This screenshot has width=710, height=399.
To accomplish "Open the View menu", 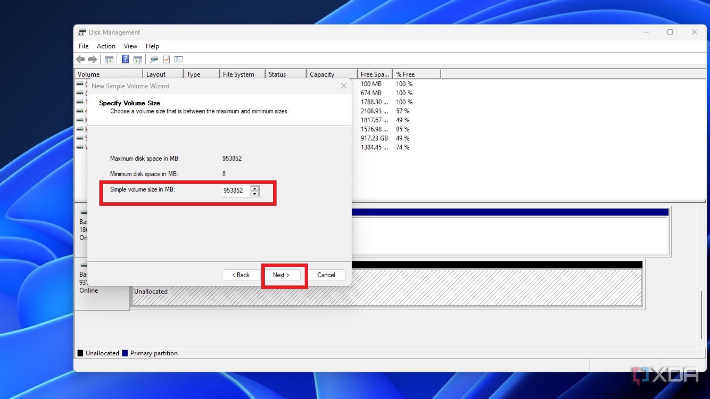I will coord(131,46).
